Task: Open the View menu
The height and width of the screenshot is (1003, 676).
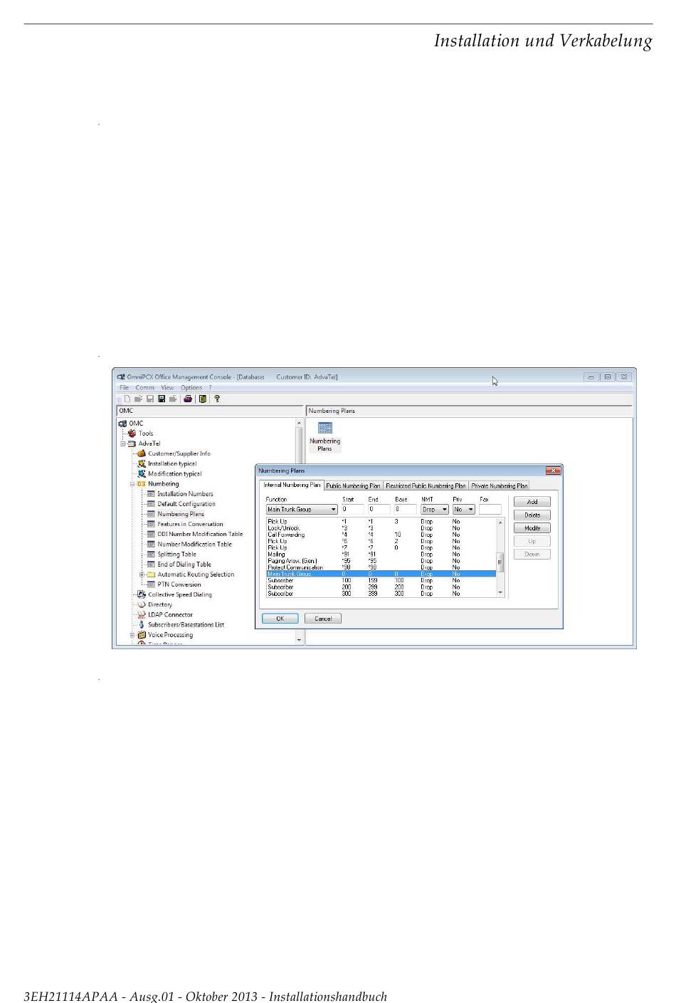Action: (x=167, y=388)
